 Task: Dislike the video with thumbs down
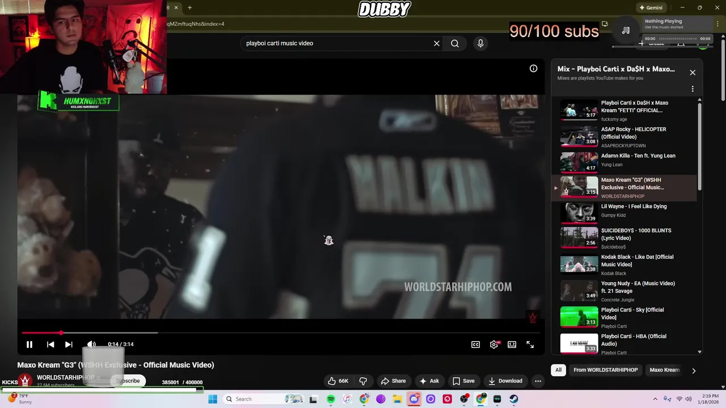pyautogui.click(x=364, y=381)
